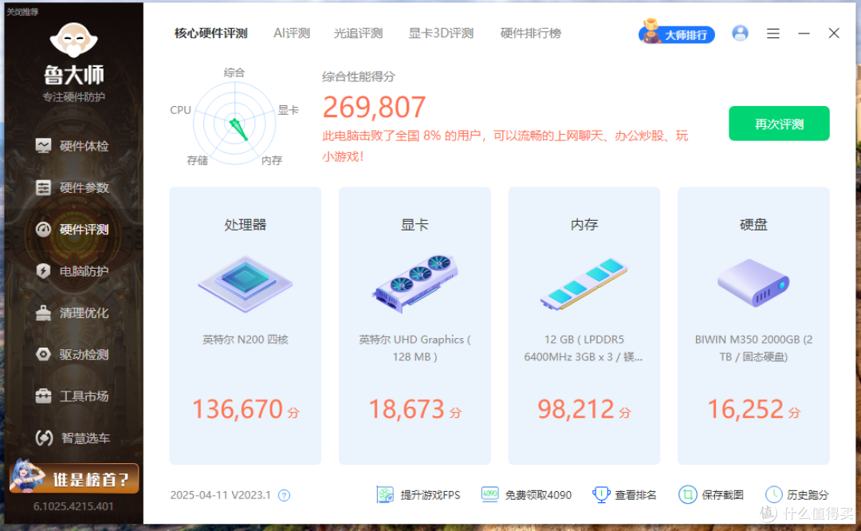Open 电脑防护 in the sidebar
Screen dimensions: 861x531
coord(72,271)
